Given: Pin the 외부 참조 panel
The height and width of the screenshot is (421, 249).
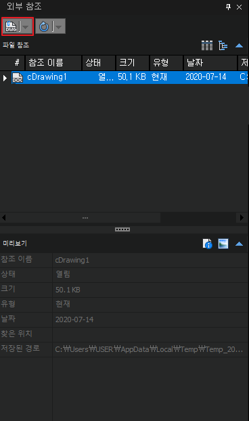Looking at the screenshot, I should [228, 7].
